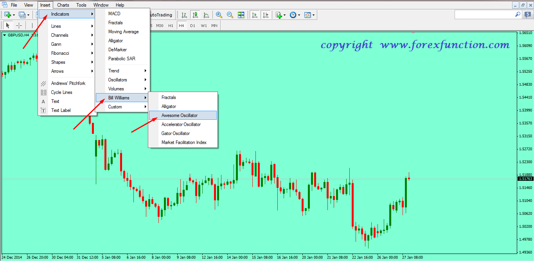
Task: Choose the Text Label item
Action: [67, 110]
